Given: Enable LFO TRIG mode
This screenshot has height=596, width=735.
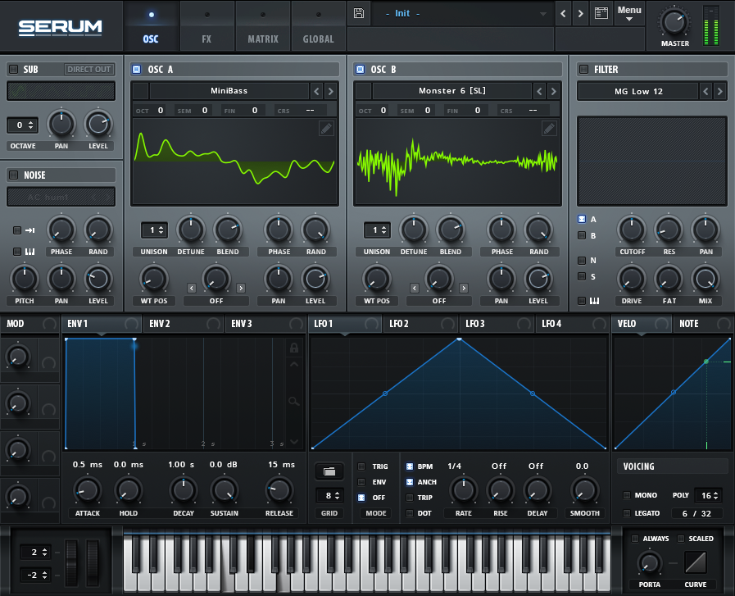Looking at the screenshot, I should tap(361, 466).
